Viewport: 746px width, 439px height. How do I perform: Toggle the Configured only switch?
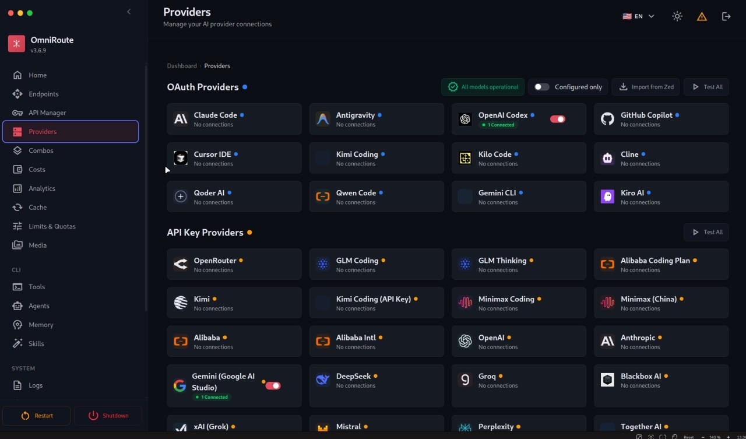click(542, 87)
